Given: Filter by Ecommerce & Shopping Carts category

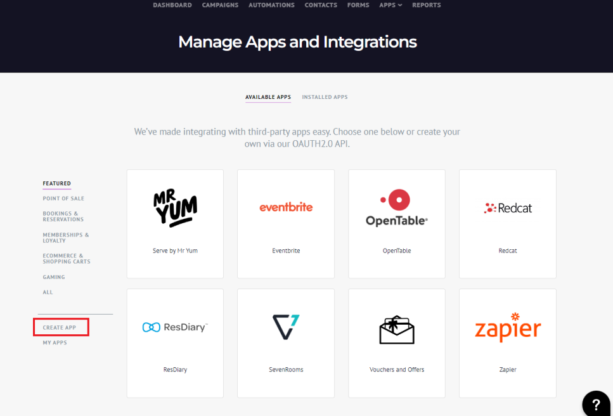Looking at the screenshot, I should (67, 259).
